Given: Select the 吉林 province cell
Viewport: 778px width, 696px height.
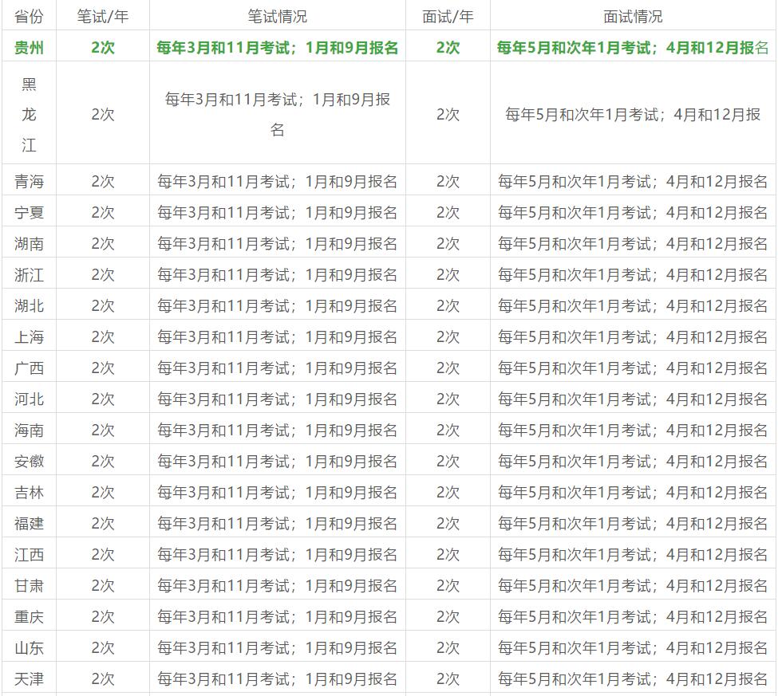Looking at the screenshot, I should click(x=29, y=492).
